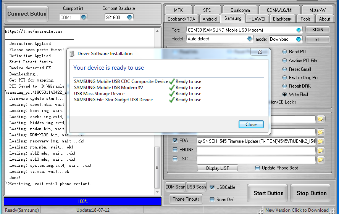Expand the Comport Baudrate 921600 dropdown
339x214 pixels.
(129, 17)
